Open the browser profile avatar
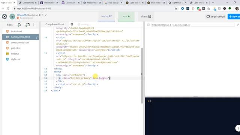The image size is (240, 135). tap(237, 9)
